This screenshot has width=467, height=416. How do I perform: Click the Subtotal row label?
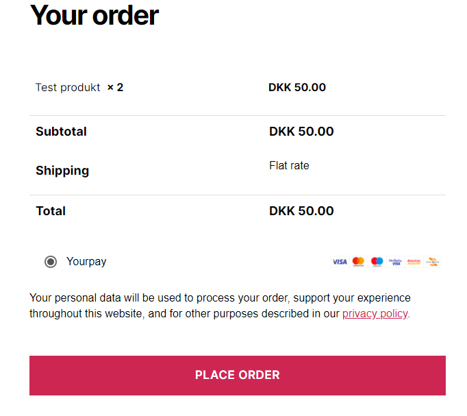(62, 132)
